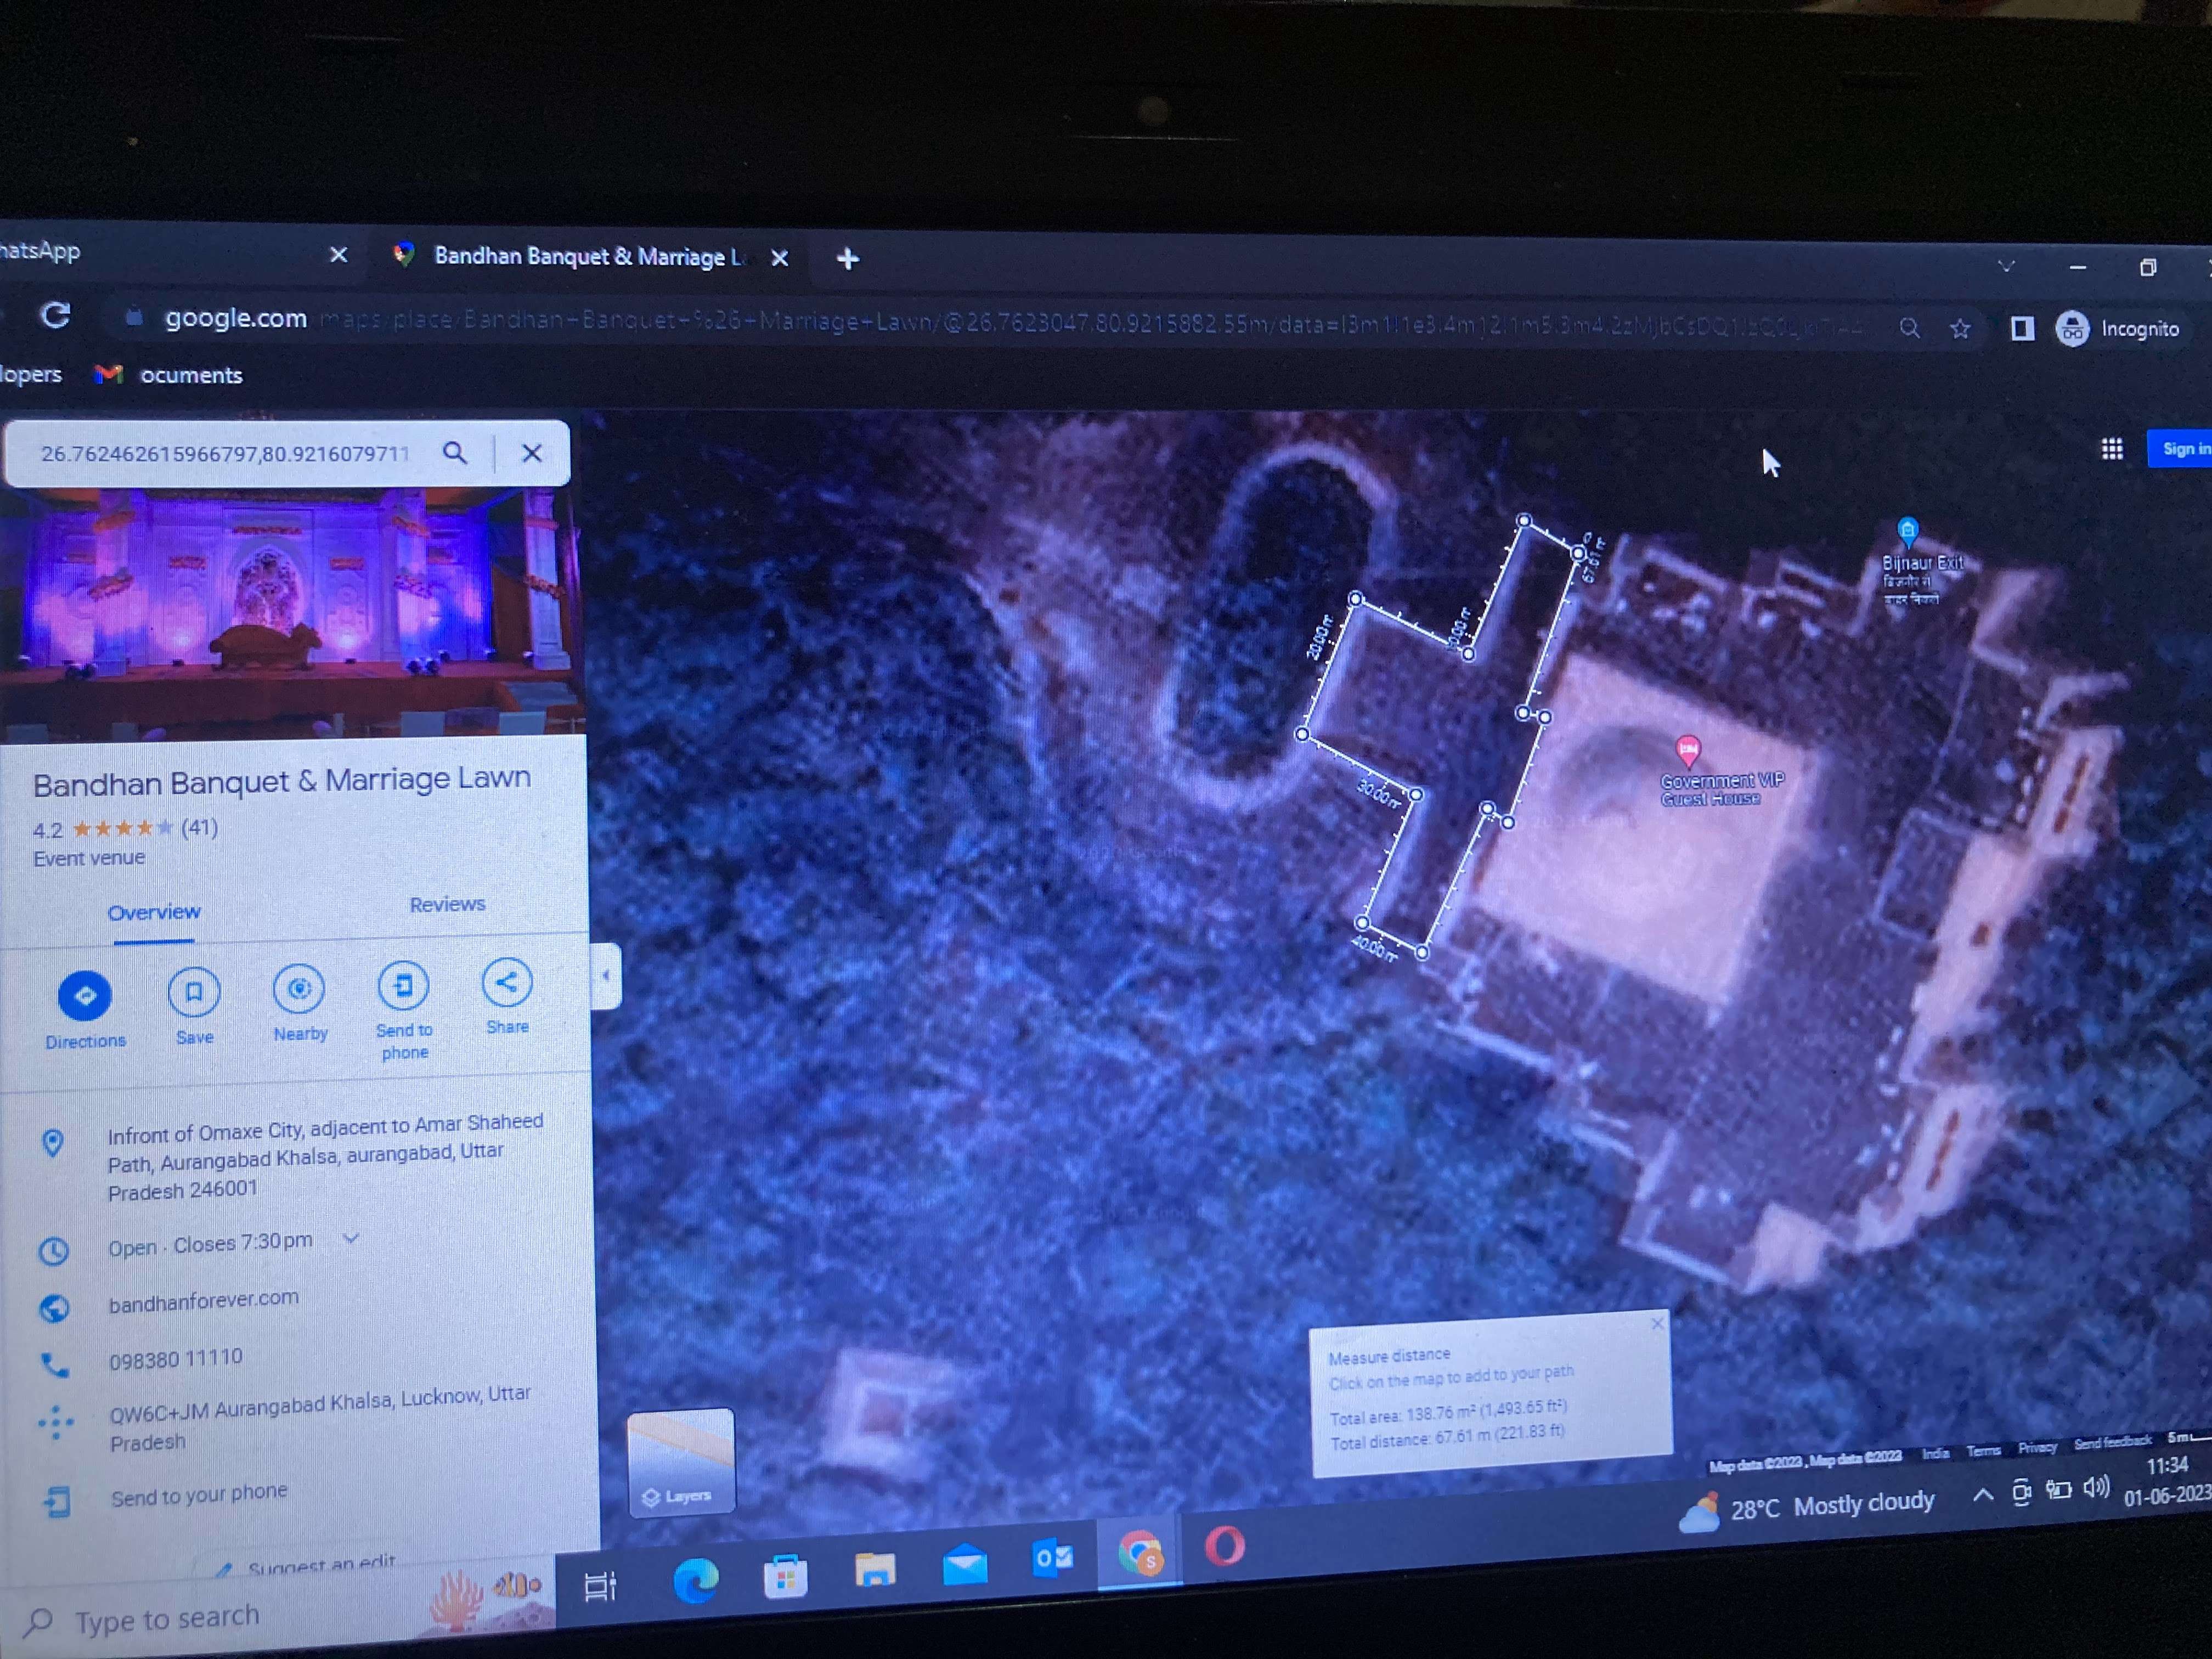Viewport: 2212px width, 1659px height.
Task: Click the Privacy link on map footer
Action: [2037, 1447]
